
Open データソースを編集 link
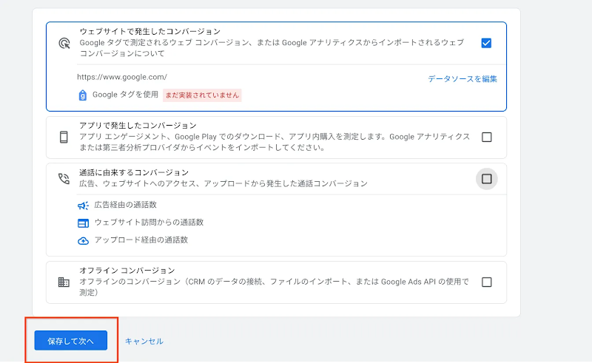point(462,79)
